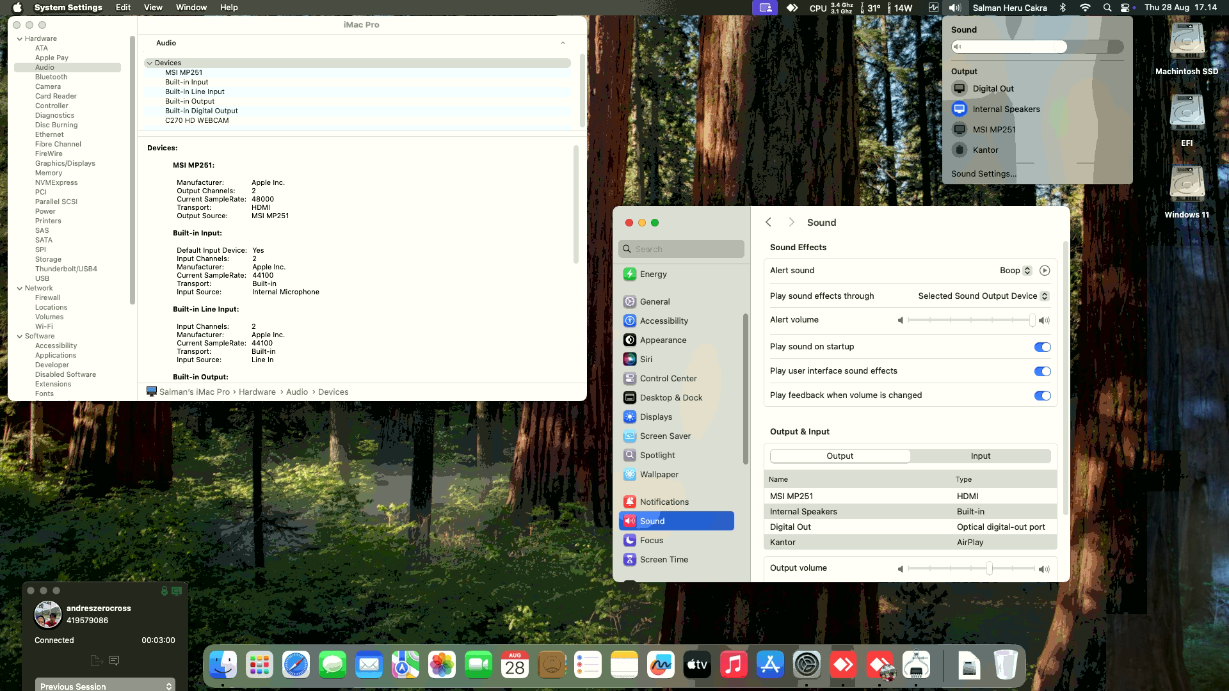The image size is (1229, 691).
Task: Click Wi-Fi status icon in menu bar
Action: 1085,8
